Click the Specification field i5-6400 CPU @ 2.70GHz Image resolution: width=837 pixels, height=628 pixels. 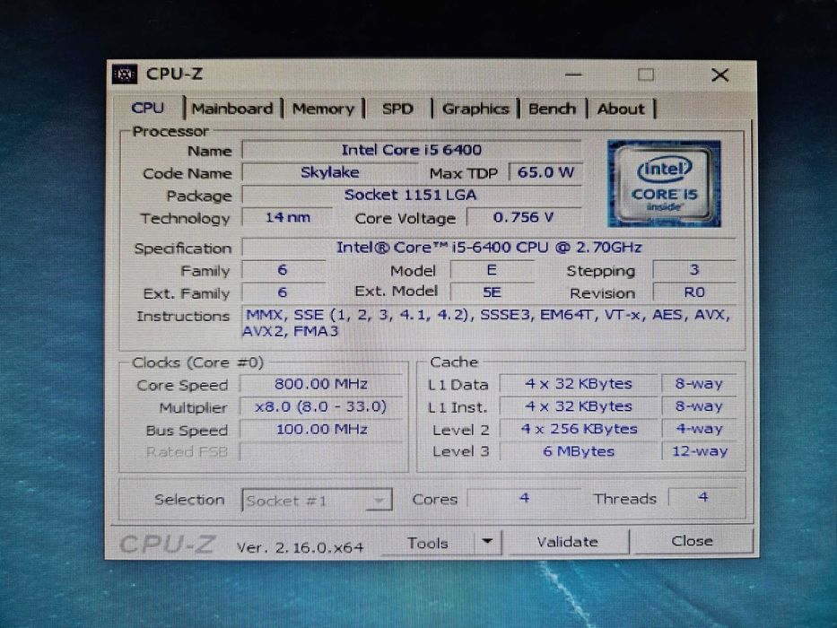click(x=488, y=248)
